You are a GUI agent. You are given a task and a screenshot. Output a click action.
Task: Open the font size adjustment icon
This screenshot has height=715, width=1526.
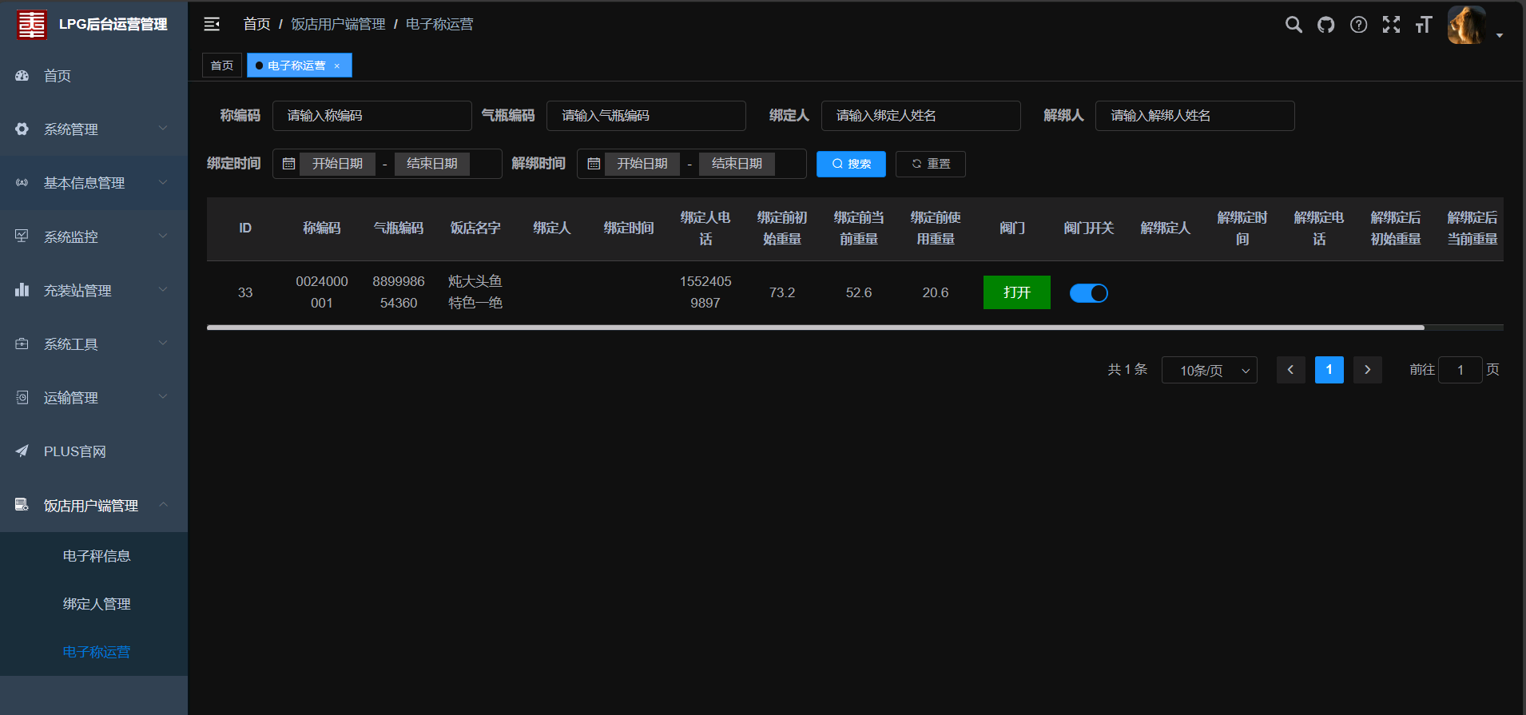click(1424, 25)
